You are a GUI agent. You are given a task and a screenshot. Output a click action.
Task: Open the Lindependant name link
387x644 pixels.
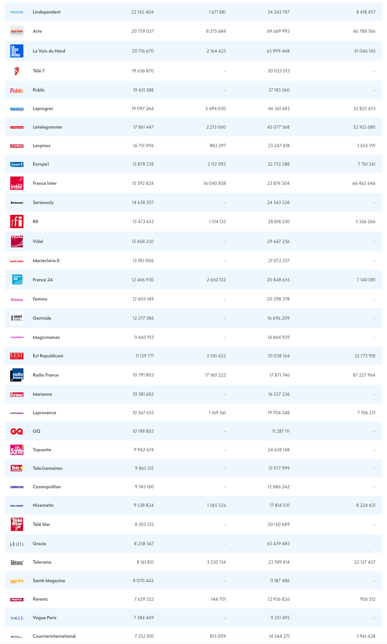tap(47, 12)
